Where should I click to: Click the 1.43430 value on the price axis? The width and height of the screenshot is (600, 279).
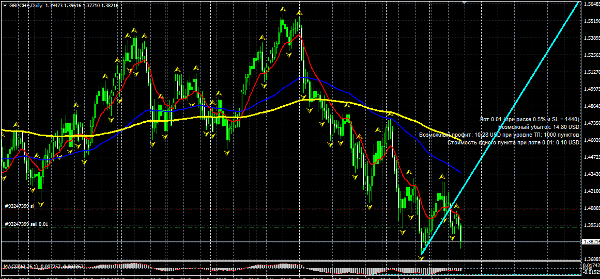click(592, 174)
